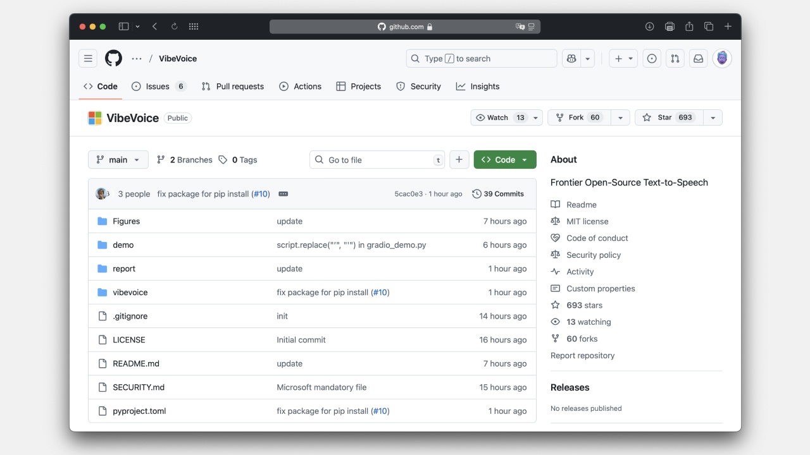The image size is (810, 455).
Task: Open the pyproject.toml file
Action: [139, 411]
